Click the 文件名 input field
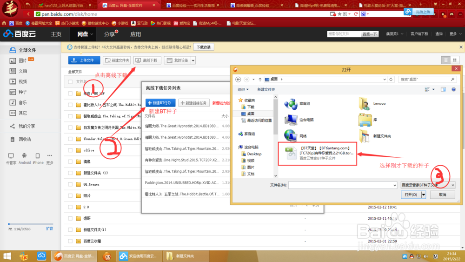This screenshot has height=262, width=465. pos(340,185)
